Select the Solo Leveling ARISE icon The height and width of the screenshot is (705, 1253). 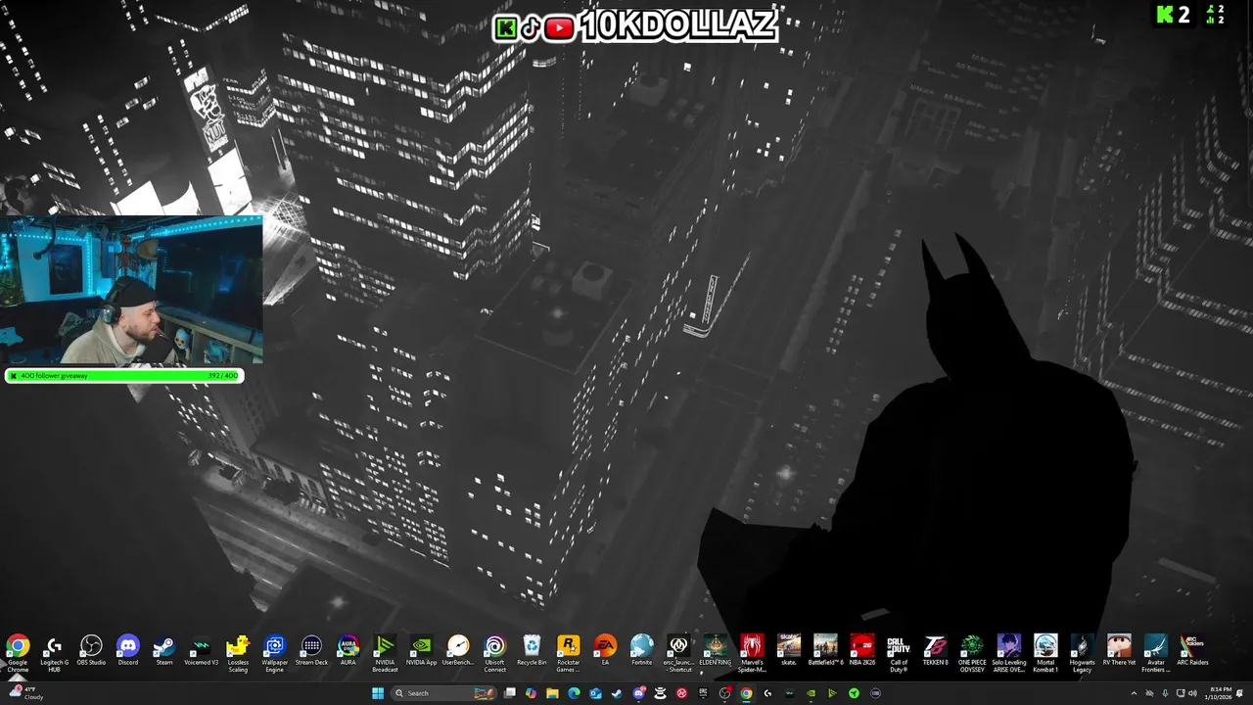coord(1008,653)
